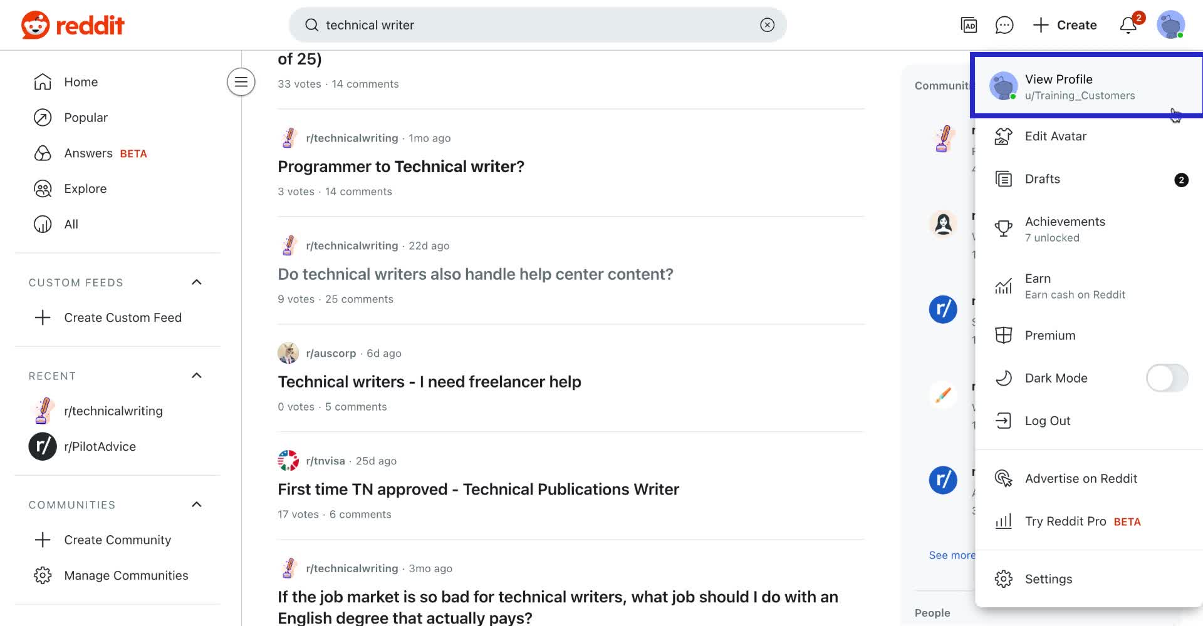The height and width of the screenshot is (626, 1203).
Task: Select the Popular feed icon
Action: point(42,117)
